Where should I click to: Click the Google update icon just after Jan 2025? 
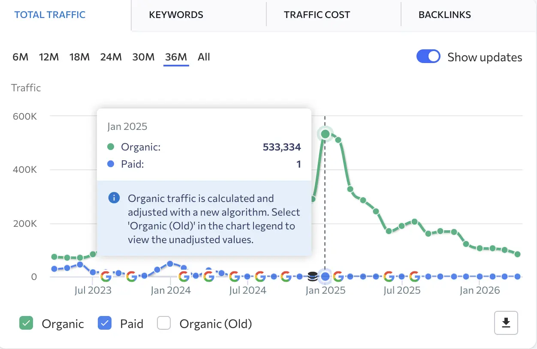point(338,277)
